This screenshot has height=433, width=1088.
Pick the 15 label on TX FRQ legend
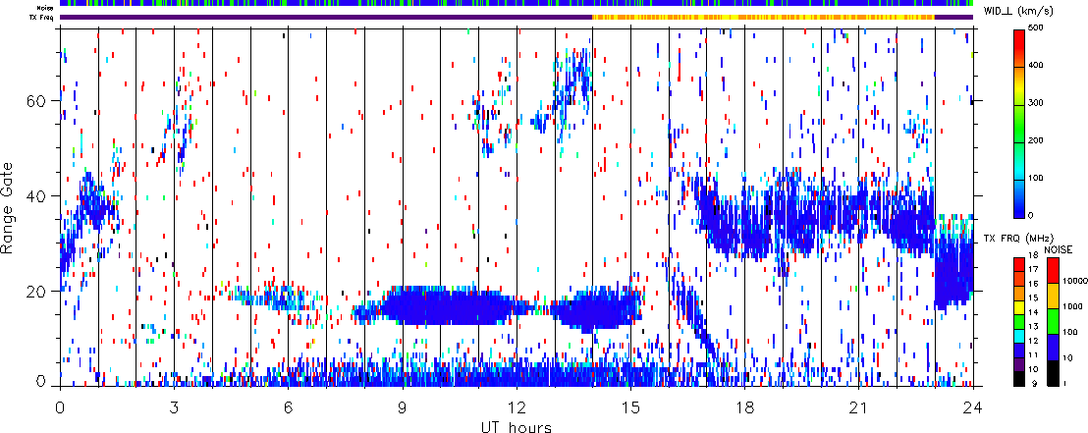[1033, 297]
